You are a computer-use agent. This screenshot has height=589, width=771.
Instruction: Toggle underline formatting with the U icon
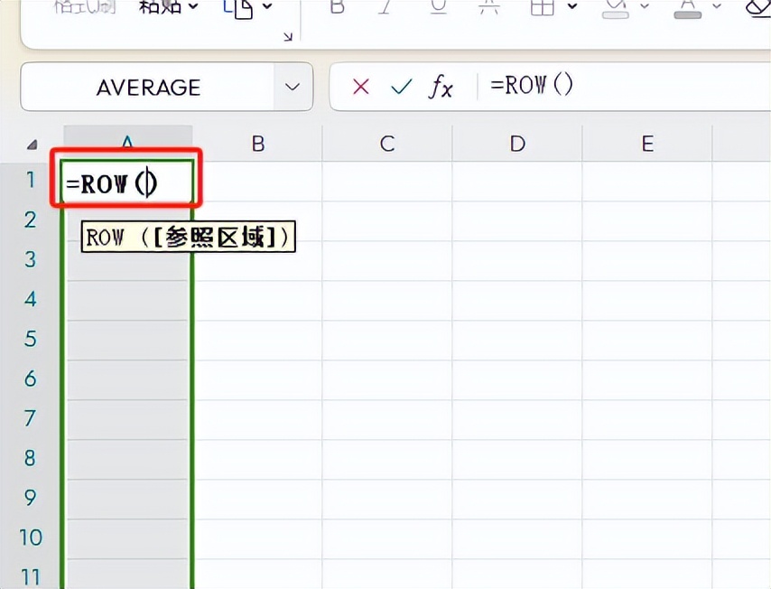pyautogui.click(x=438, y=6)
